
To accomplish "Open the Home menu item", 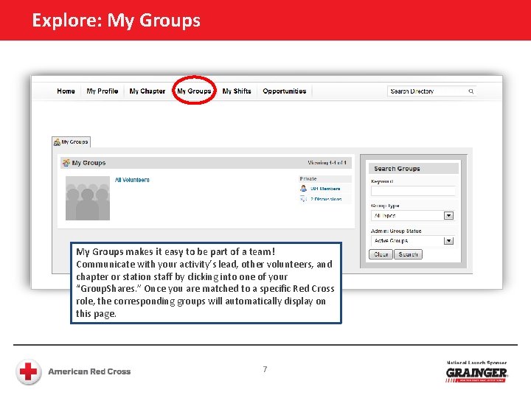I will pos(66,91).
